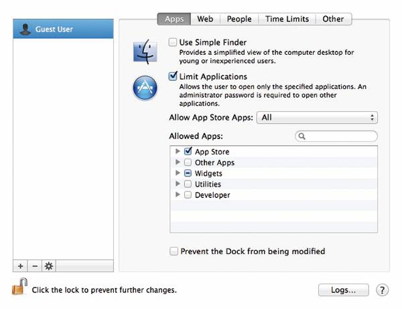Screen dimensions: 402x309
Task: Click the blue App Store icon
Action: tap(145, 88)
